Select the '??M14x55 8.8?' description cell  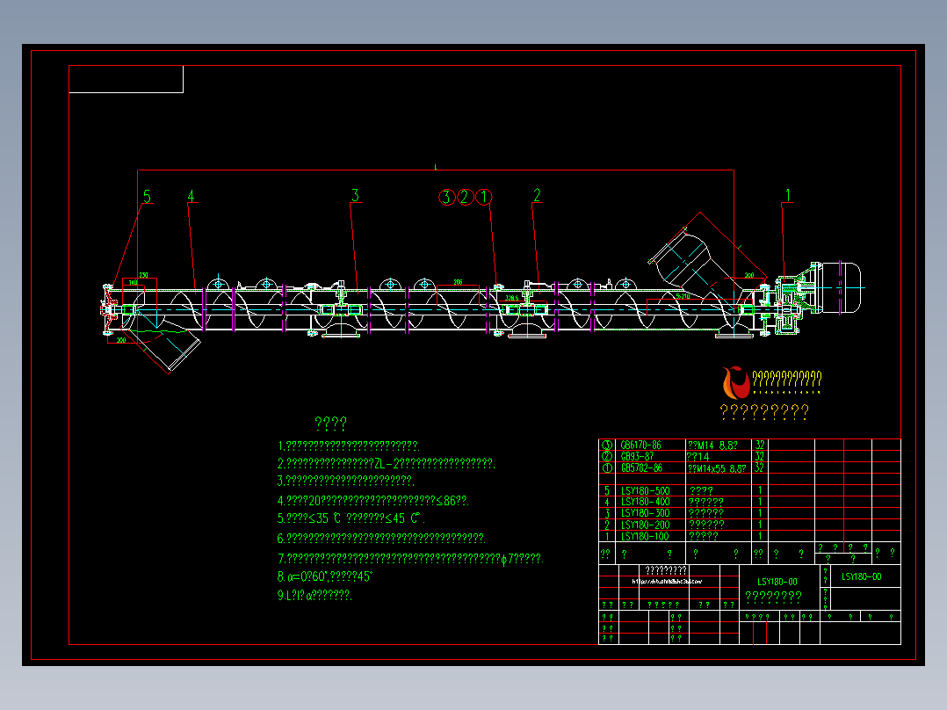pyautogui.click(x=718, y=468)
